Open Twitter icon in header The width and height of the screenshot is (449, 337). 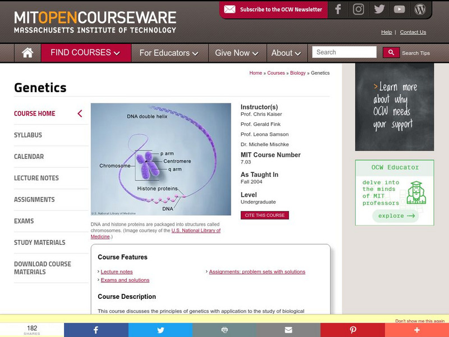pos(379,9)
